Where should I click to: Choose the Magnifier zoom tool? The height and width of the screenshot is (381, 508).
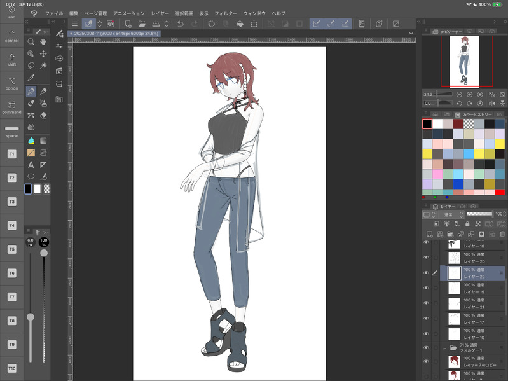[31, 42]
